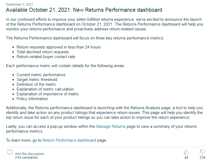This screenshot has width=215, height=164.
Task: Click the Explanation of metric calculation bullet
Action: coord(45,89)
